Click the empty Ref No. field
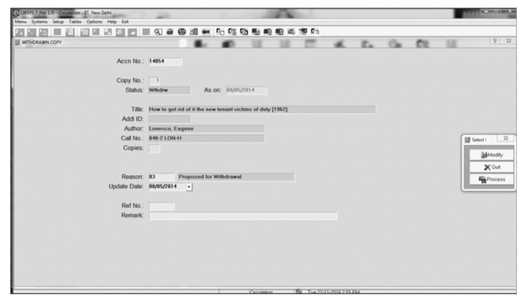521x295 pixels. [x=162, y=206]
